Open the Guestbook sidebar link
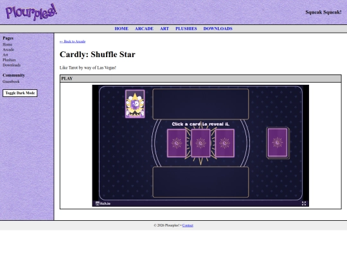Image resolution: width=347 pixels, height=260 pixels. pos(11,82)
